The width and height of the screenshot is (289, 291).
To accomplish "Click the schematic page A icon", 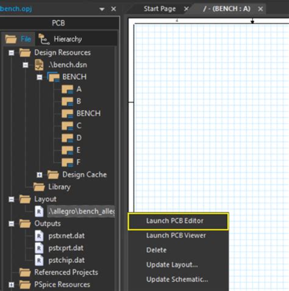I will pyautogui.click(x=67, y=89).
